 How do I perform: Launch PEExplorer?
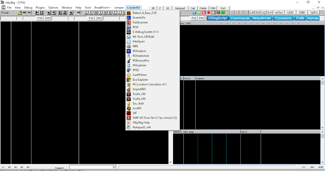[x=152, y=65]
